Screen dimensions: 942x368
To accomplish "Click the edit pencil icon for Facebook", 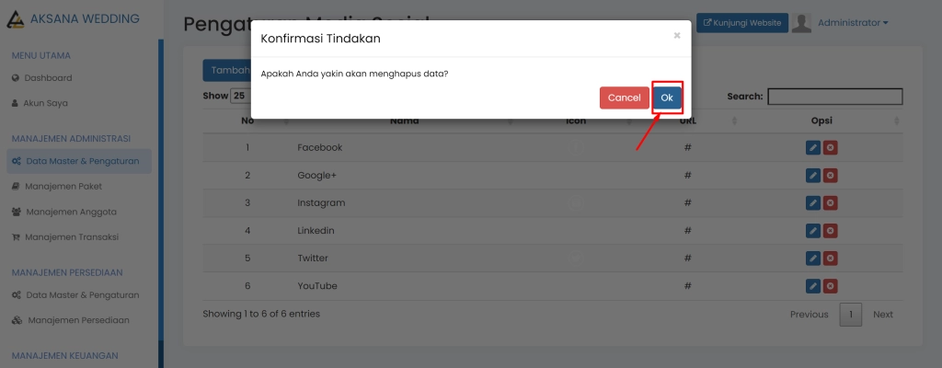I will (x=812, y=148).
